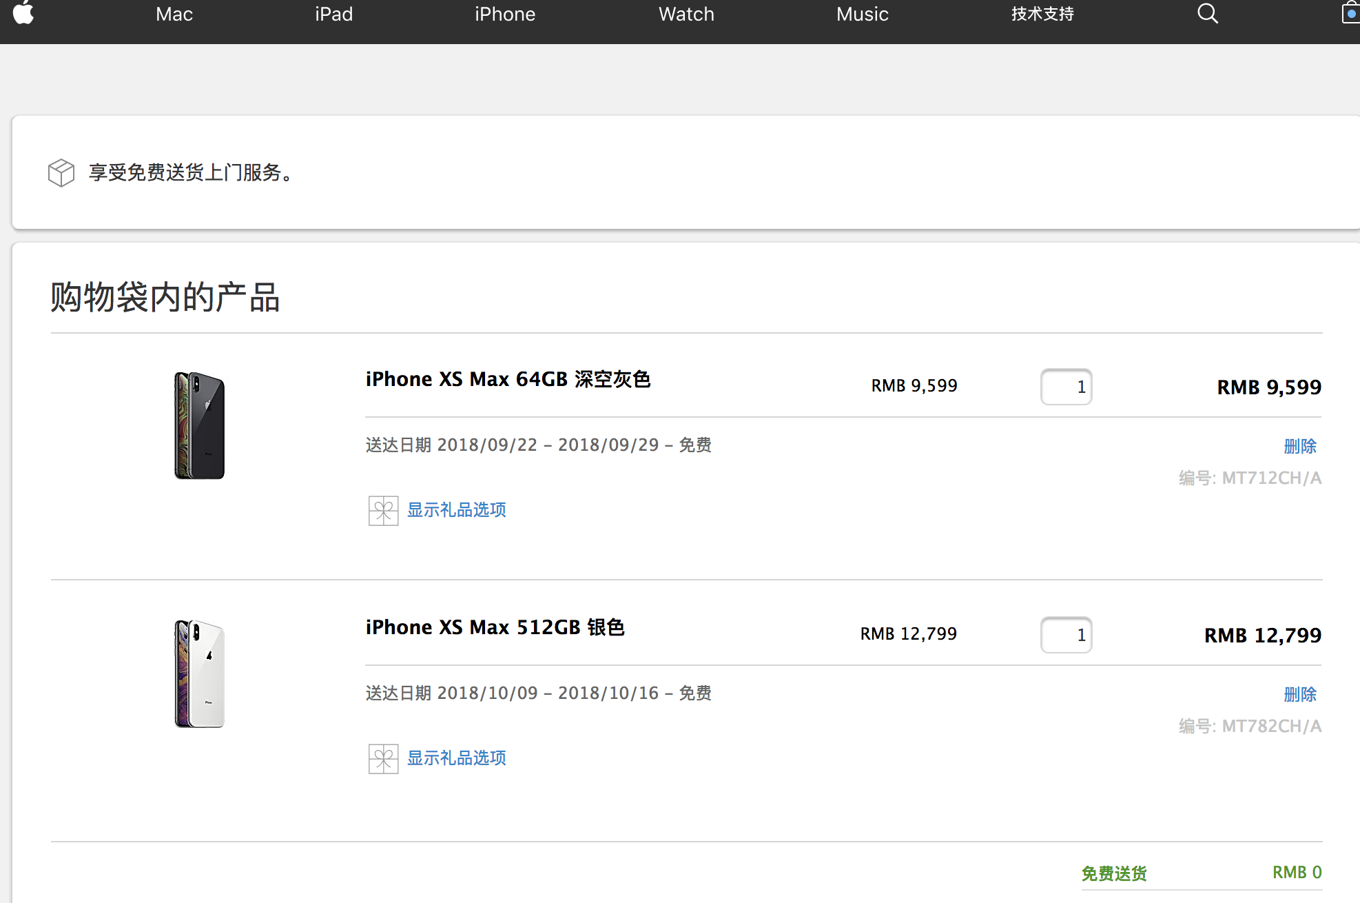
Task: Click the silver iPhone XS Max thumbnail
Action: [x=199, y=673]
